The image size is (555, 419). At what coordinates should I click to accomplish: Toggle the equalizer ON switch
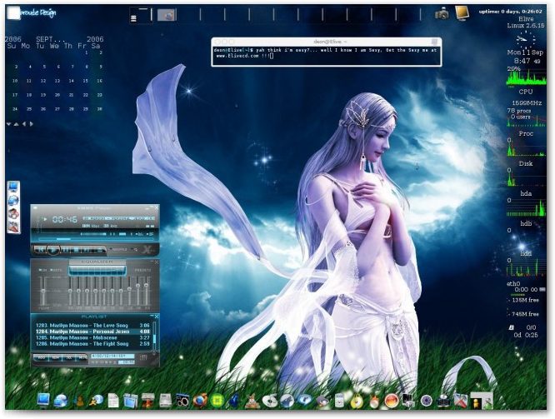pyautogui.click(x=42, y=270)
